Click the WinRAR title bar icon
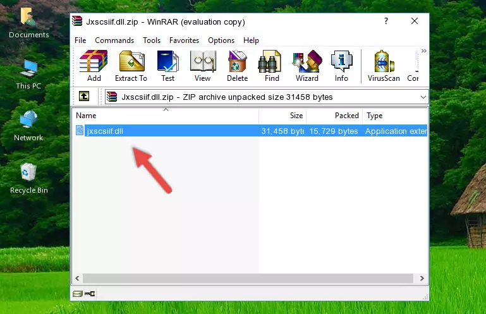 point(77,21)
